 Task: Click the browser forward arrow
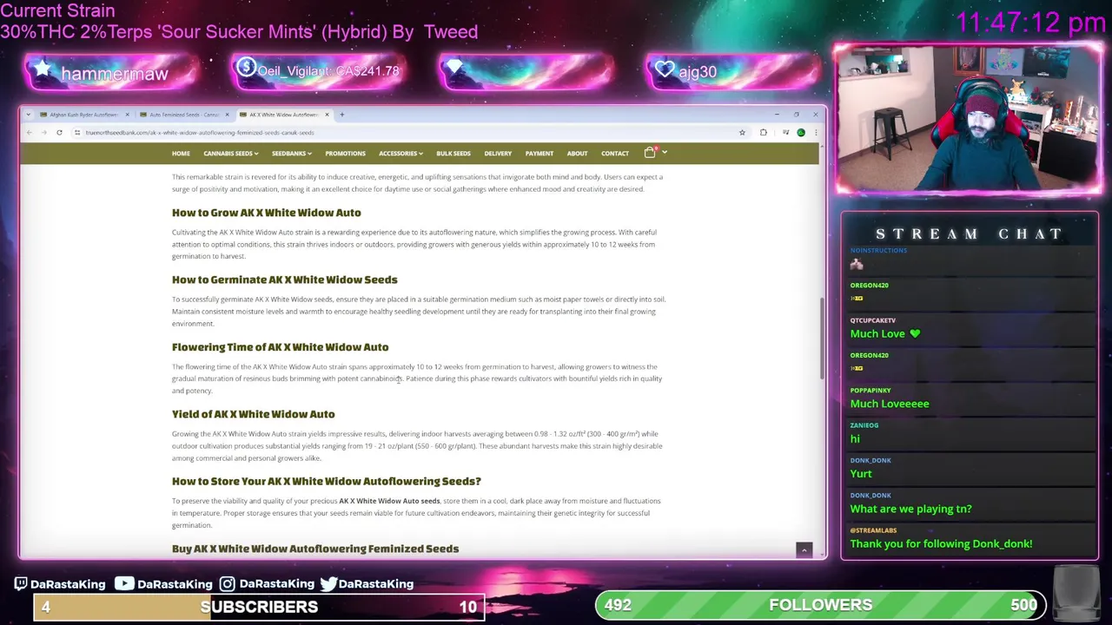click(x=43, y=133)
